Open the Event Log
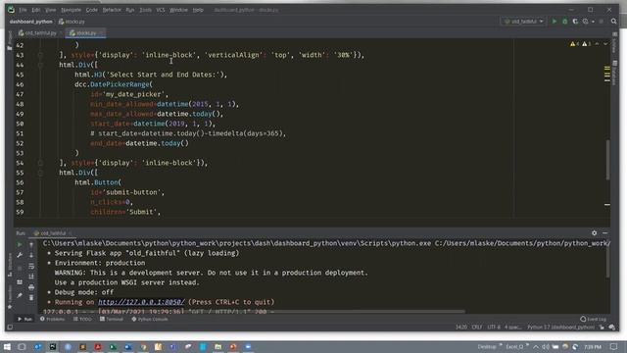Image resolution: width=627 pixels, height=353 pixels. pos(593,320)
